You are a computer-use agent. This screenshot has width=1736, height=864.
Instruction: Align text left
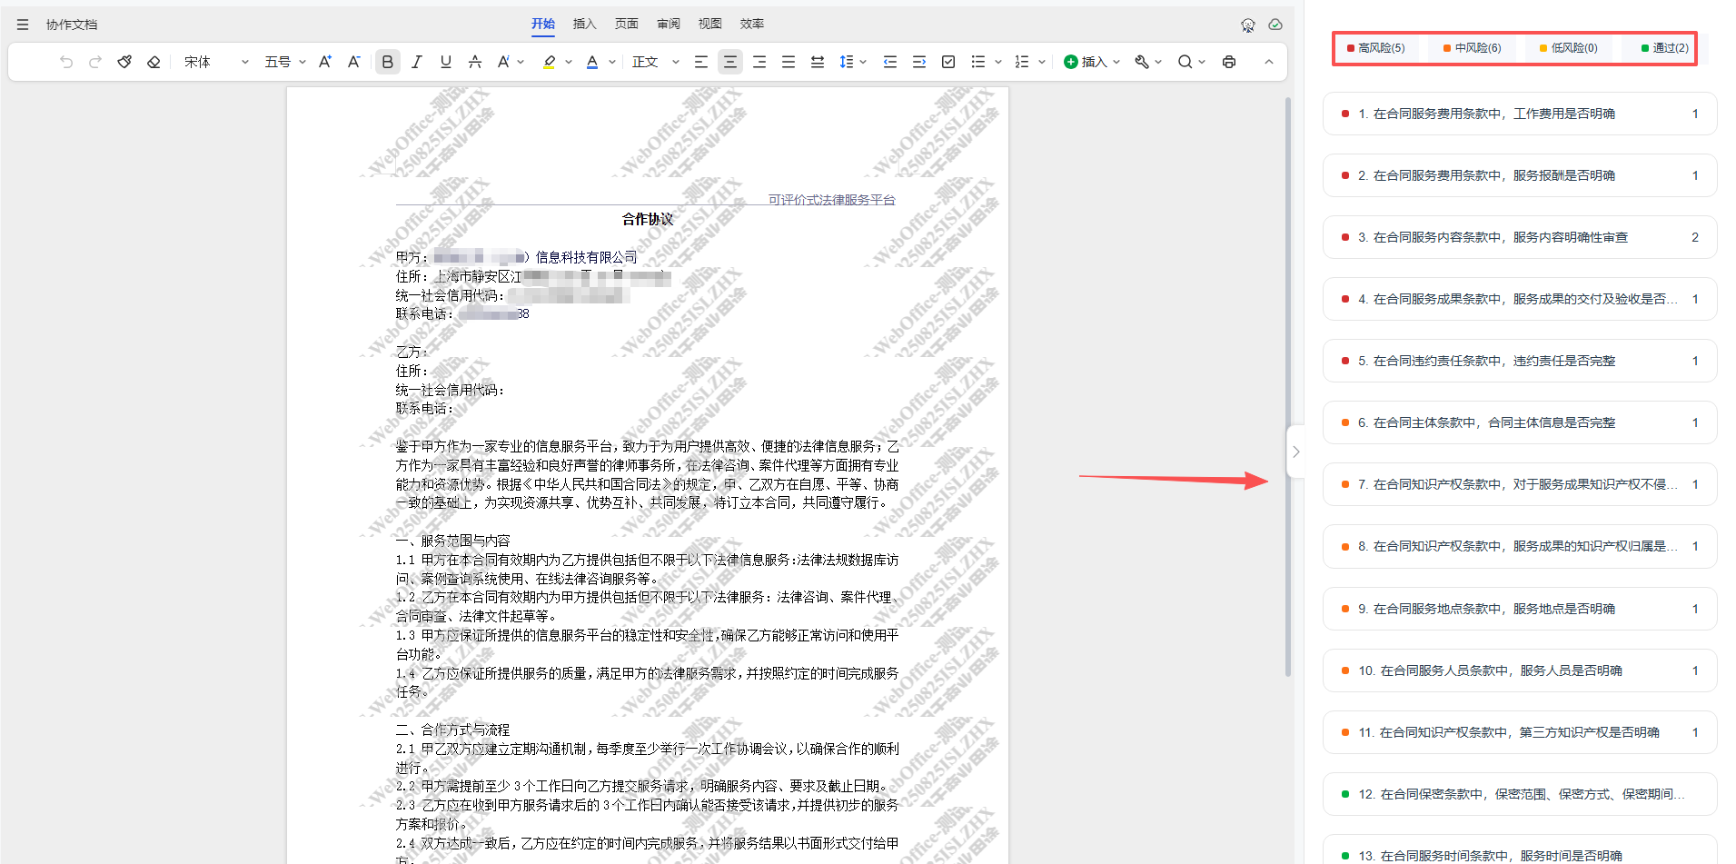[701, 62]
